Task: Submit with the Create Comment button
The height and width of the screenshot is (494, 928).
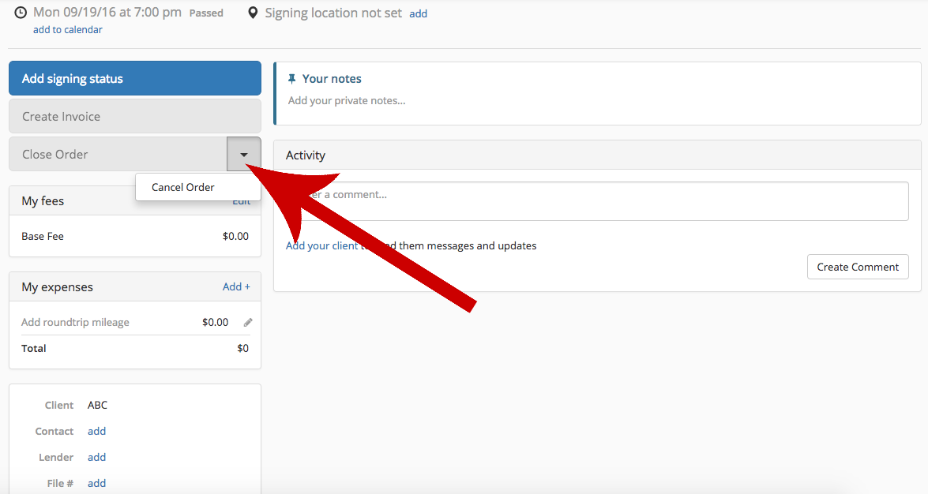Action: 858,267
